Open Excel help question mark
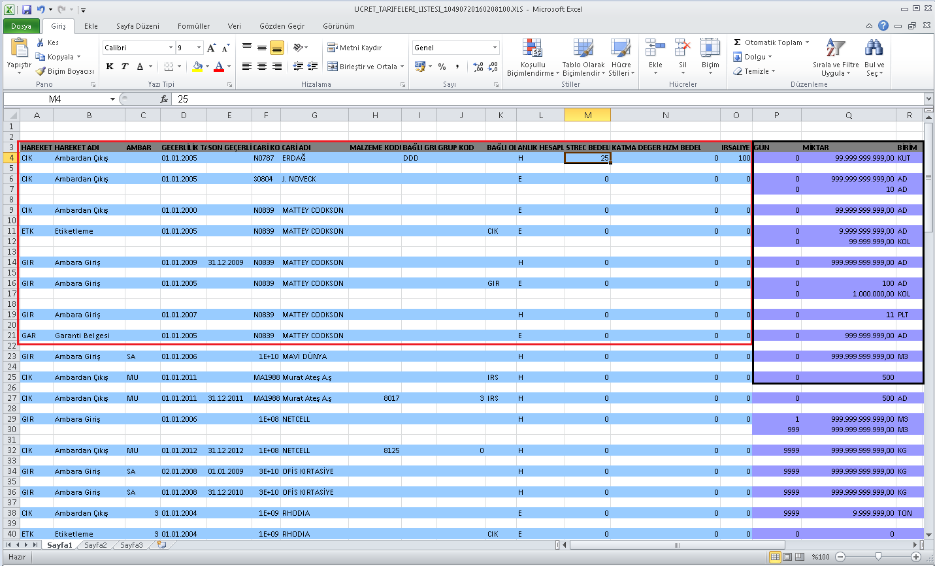This screenshot has height=566, width=935. click(883, 25)
